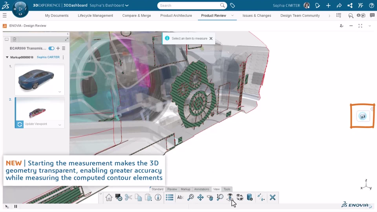Click the blue X exit icon in the action bar
377x212 pixels.
point(273,197)
